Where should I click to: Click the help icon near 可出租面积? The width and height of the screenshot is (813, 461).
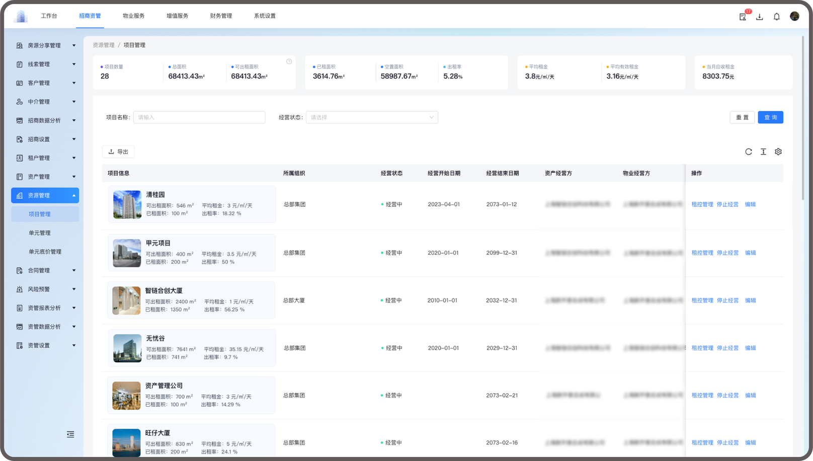289,61
